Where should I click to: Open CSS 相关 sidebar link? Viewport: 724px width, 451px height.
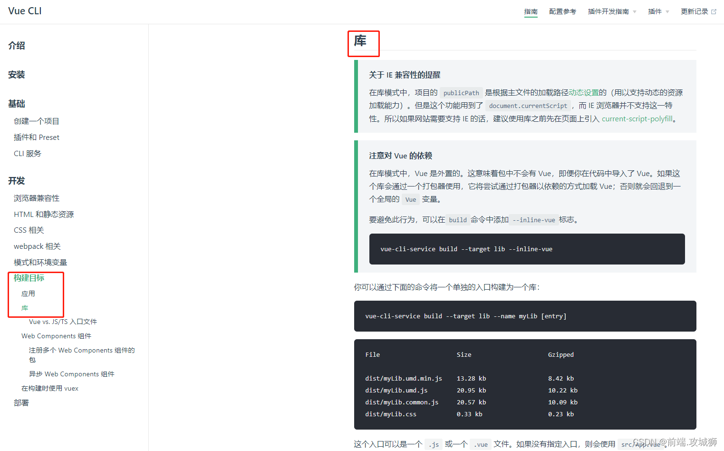coord(29,230)
